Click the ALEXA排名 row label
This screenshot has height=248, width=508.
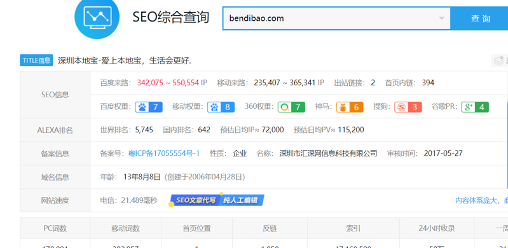pos(55,130)
